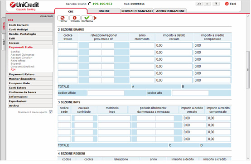The width and height of the screenshot is (251, 164).
Task: Focus last-row INPS importo a credito compensato field
Action: pos(219,139)
